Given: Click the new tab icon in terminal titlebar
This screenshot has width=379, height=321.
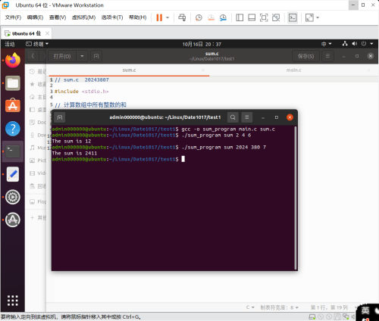Looking at the screenshot, I should (x=60, y=117).
